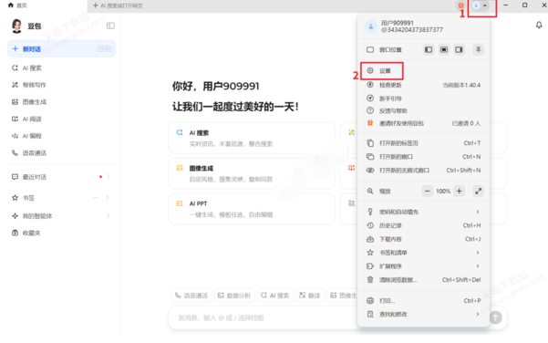This screenshot has height=343, width=548.
Task: Open the AI 搜索 feature card
Action: (x=252, y=138)
